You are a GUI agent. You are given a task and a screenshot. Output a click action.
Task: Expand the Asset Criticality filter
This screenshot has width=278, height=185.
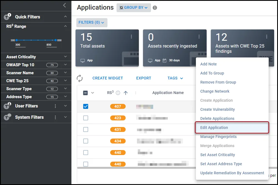click(65, 57)
